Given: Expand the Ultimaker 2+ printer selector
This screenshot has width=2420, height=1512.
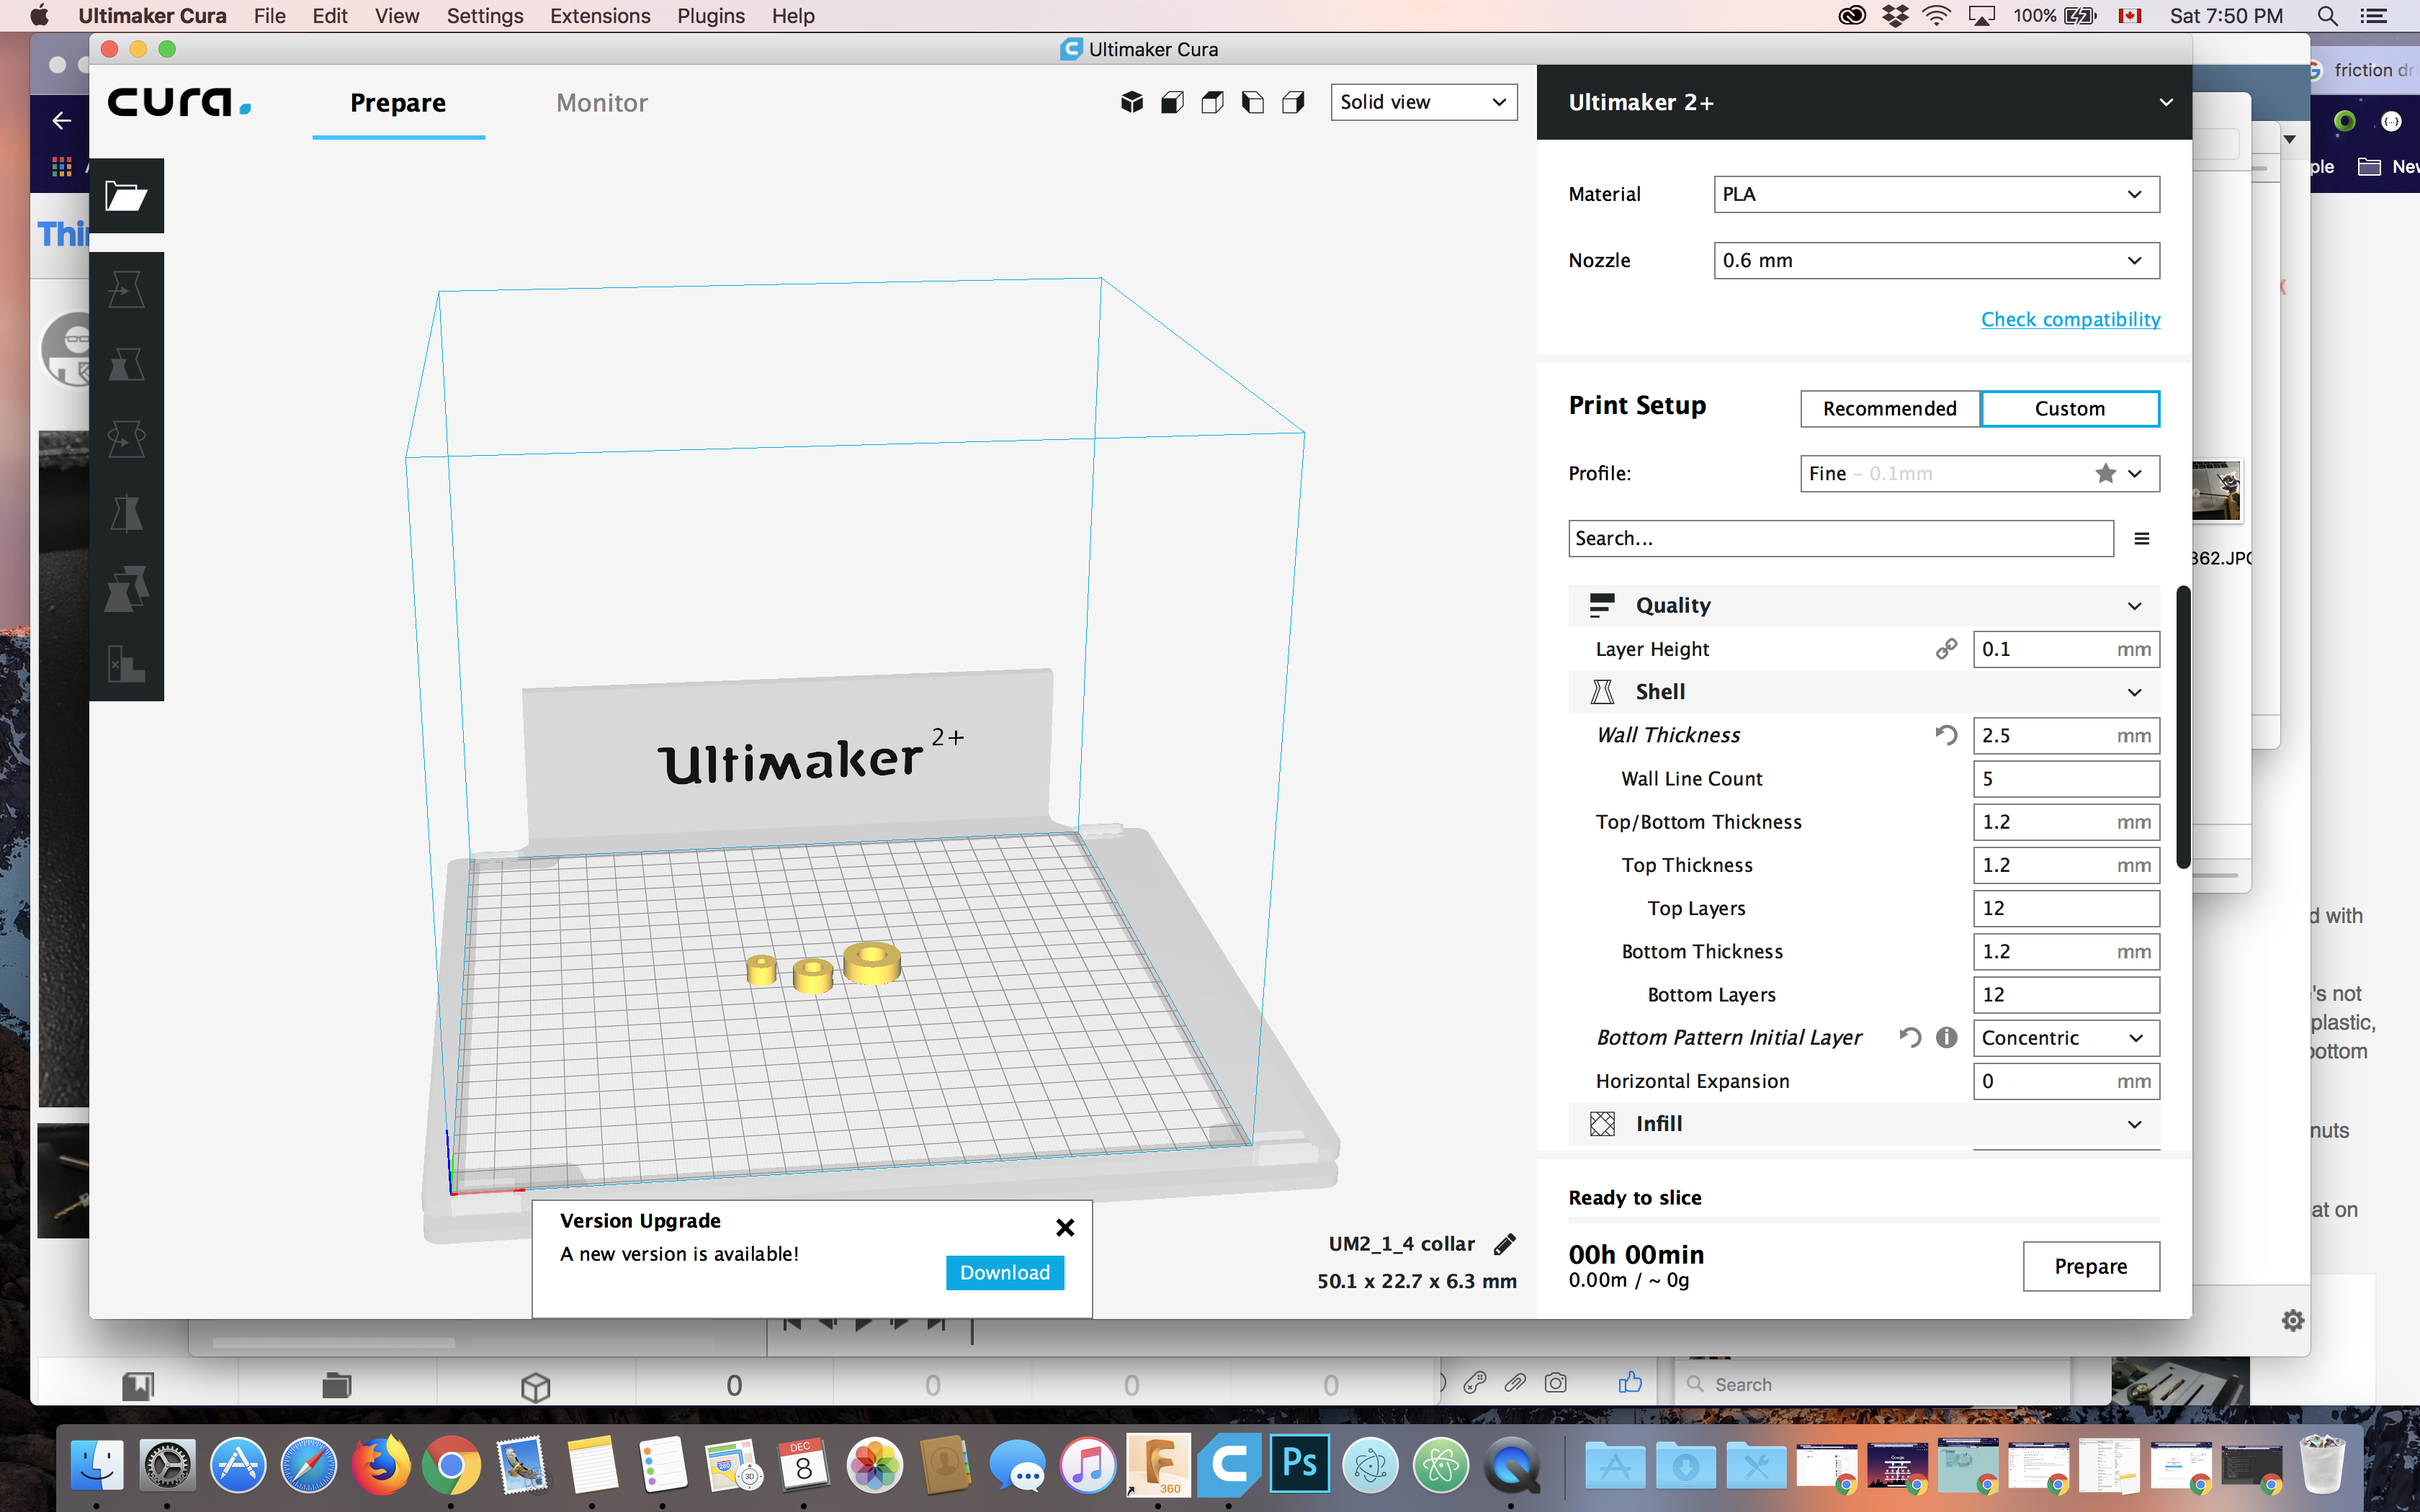Looking at the screenshot, I should tap(1864, 102).
